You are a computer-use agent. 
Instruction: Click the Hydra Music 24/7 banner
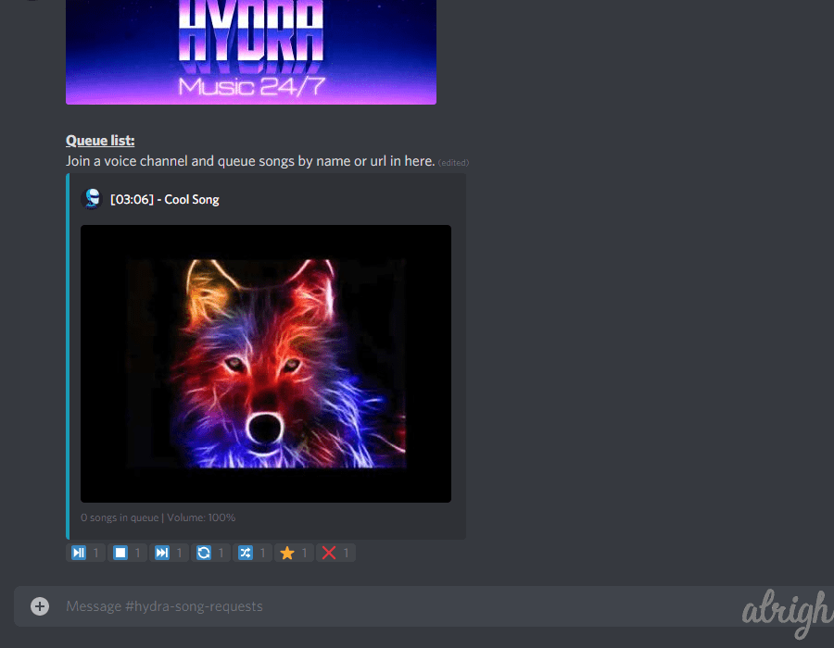(250, 53)
